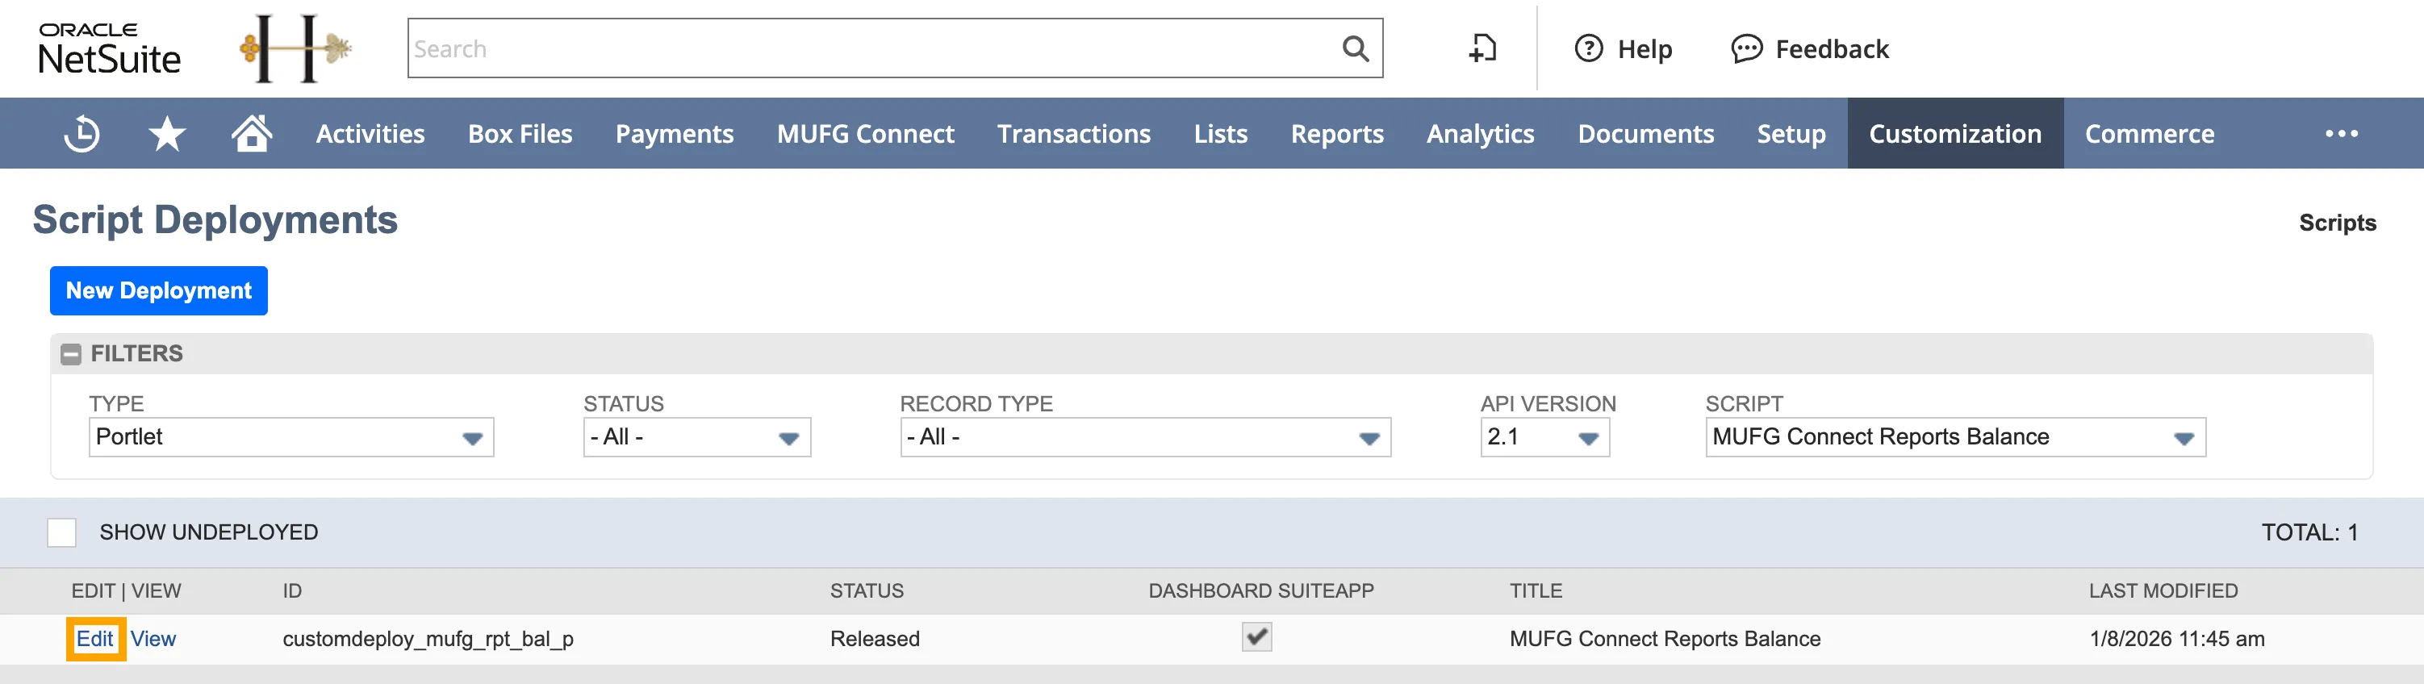Select the 1/8/2026 11:45 am date cell
This screenshot has width=2424, height=684.
tap(2176, 639)
